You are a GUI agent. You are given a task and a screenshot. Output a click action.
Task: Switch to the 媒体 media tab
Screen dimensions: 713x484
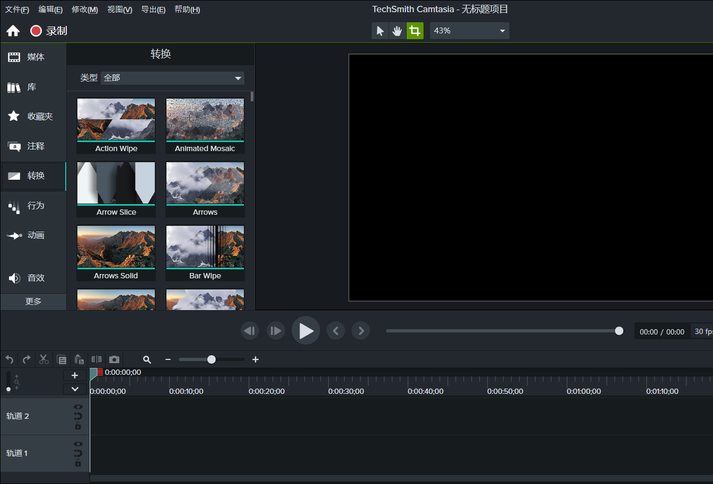click(33, 57)
